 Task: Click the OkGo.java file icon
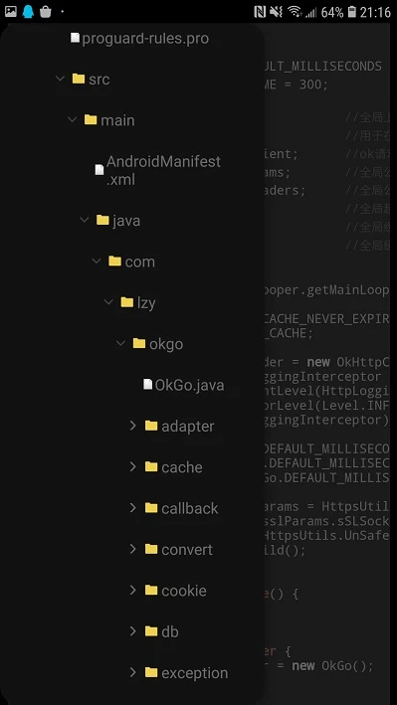(x=147, y=385)
